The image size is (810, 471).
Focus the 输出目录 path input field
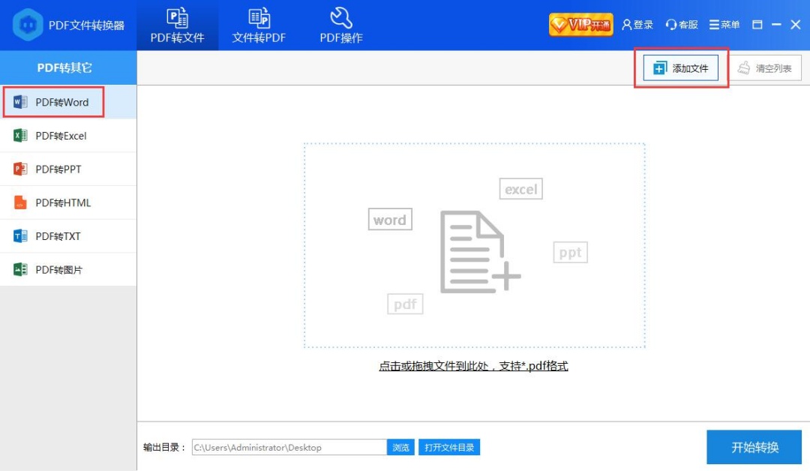[289, 447]
